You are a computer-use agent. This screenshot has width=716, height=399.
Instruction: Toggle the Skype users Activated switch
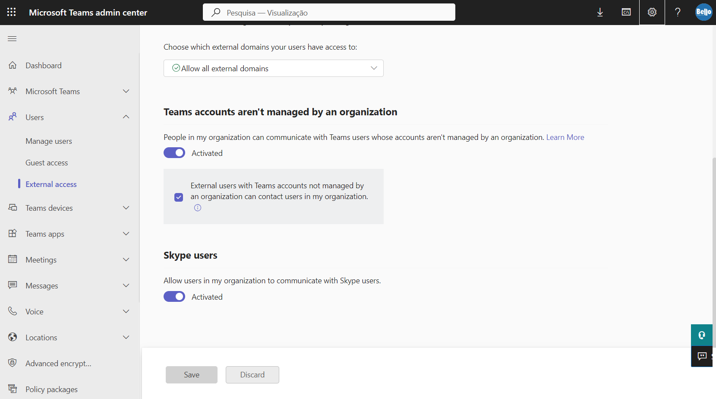(x=174, y=297)
